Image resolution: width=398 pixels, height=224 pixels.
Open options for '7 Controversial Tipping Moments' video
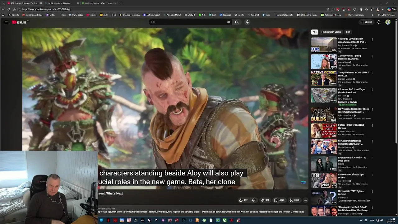coord(372,56)
